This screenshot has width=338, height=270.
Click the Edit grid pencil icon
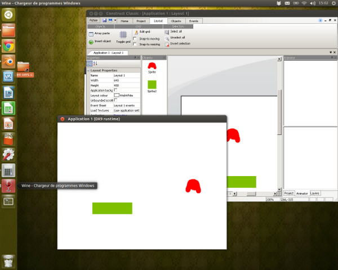point(136,32)
